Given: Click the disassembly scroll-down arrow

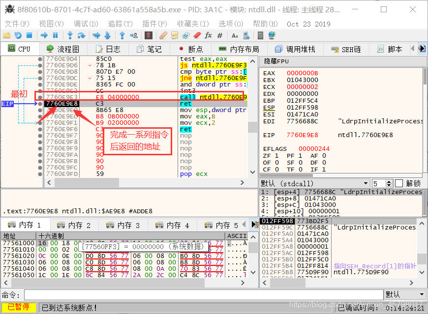Looking at the screenshot, I should coord(253,172).
